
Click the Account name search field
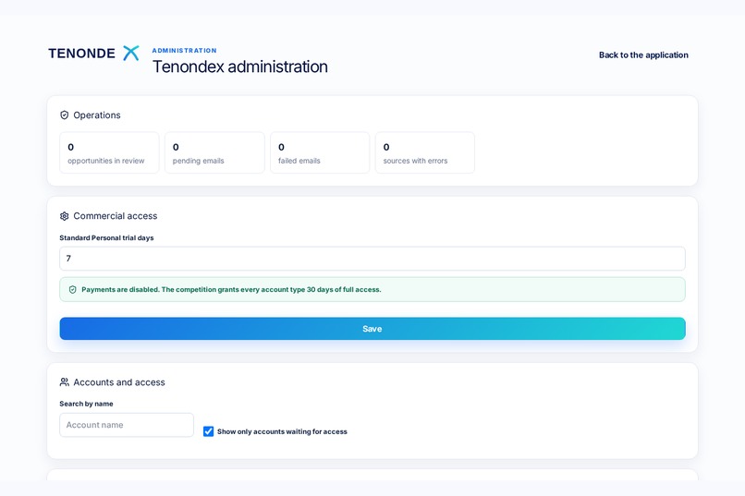(127, 425)
